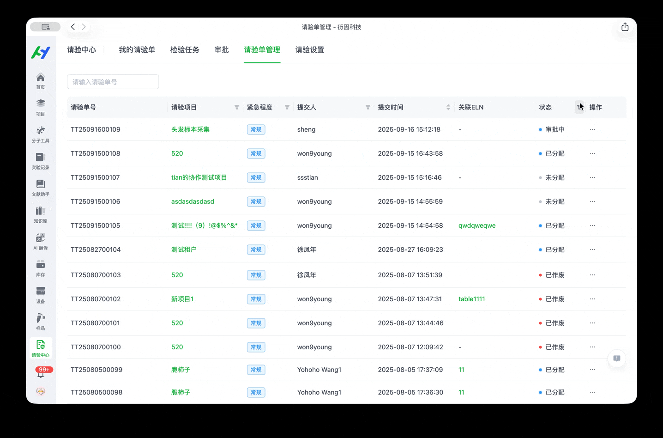Image resolution: width=663 pixels, height=438 pixels.
Task: Open the filter for 紧急程度 column
Action: click(x=287, y=107)
